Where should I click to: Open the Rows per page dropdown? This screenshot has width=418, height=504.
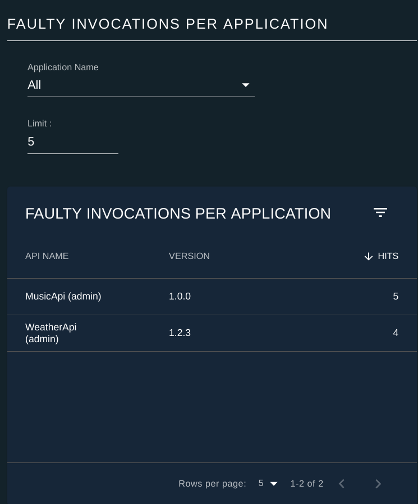point(268,483)
